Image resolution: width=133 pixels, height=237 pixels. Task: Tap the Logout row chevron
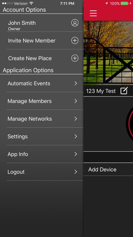tap(76, 172)
